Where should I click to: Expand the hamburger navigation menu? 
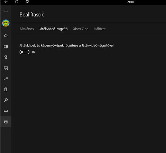[6, 11]
